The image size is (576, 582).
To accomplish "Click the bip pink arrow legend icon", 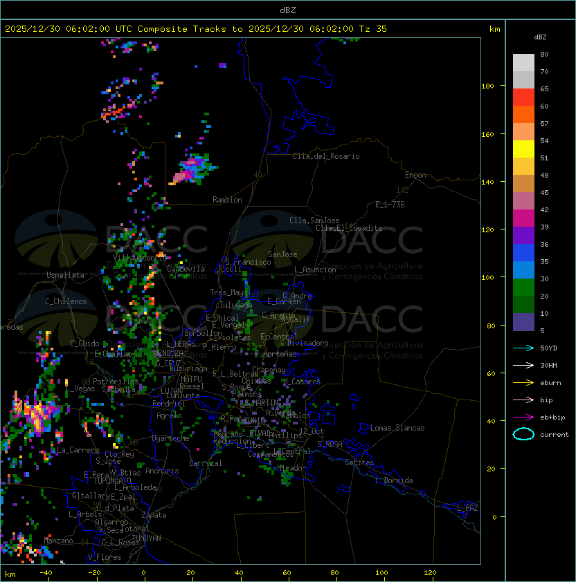I will click(x=523, y=400).
